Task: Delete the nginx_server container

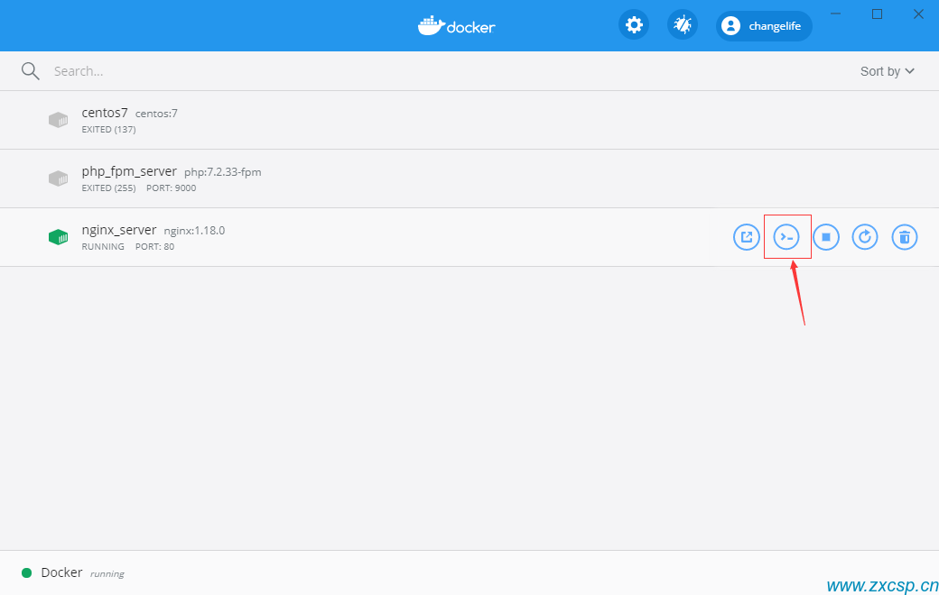Action: 905,237
